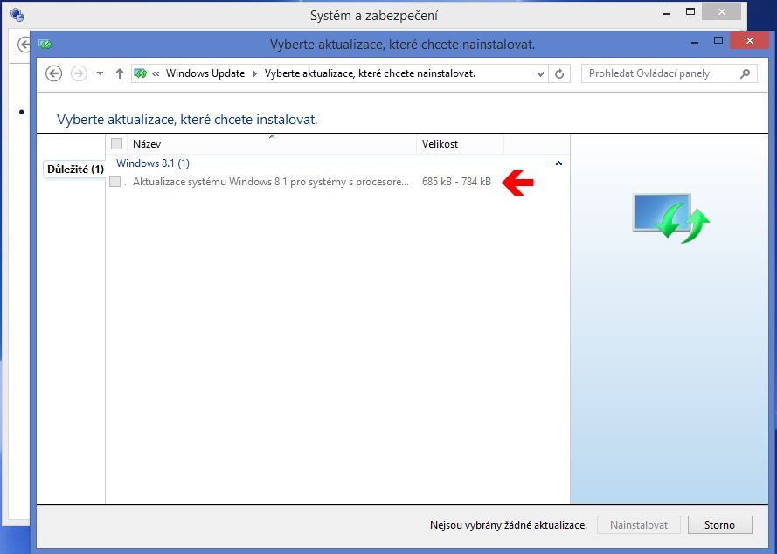The width and height of the screenshot is (777, 554).
Task: Click the Systém a zabezpečení window icon
Action: coord(17,15)
